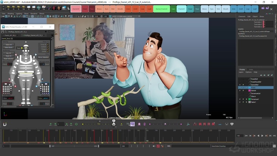277x156 pixels.
Task: Open the Renderer viewport menu
Action: (x=34, y=13)
